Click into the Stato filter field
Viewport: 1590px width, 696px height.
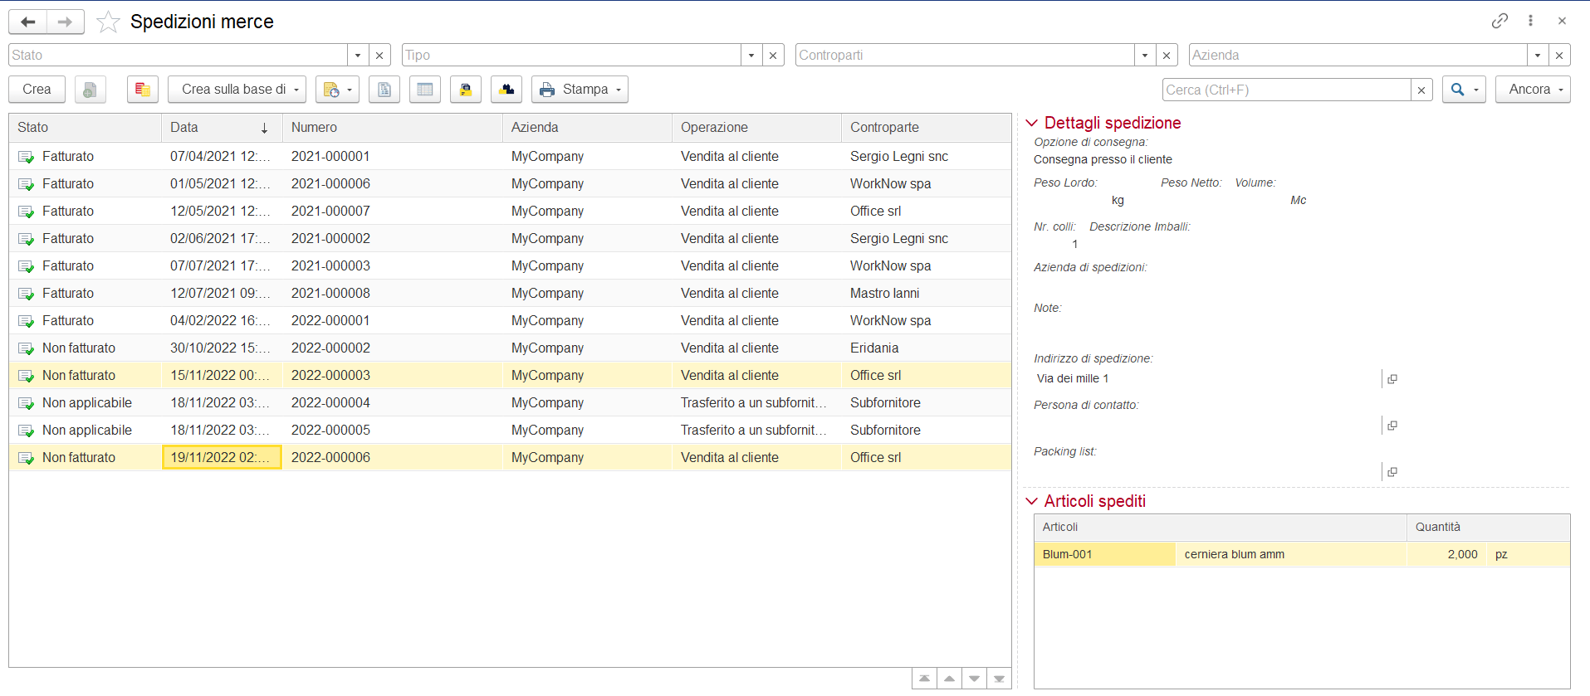pyautogui.click(x=178, y=55)
